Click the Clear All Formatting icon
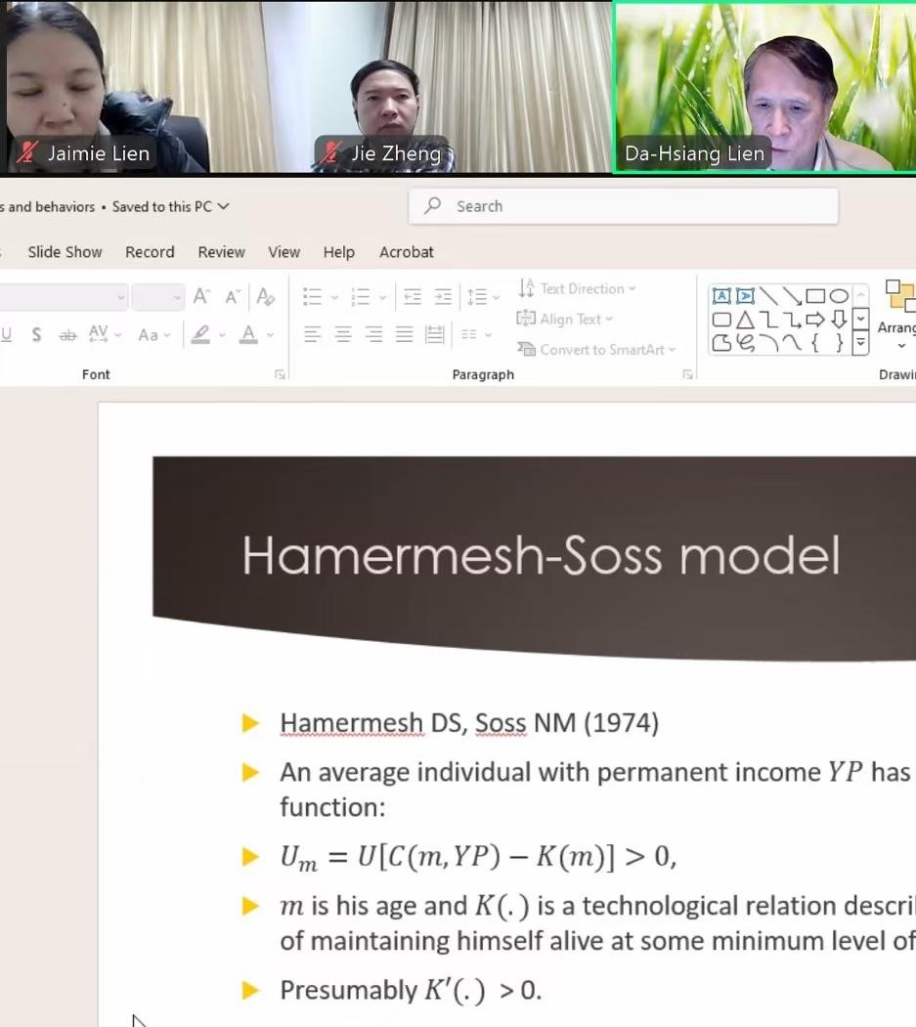 [265, 297]
